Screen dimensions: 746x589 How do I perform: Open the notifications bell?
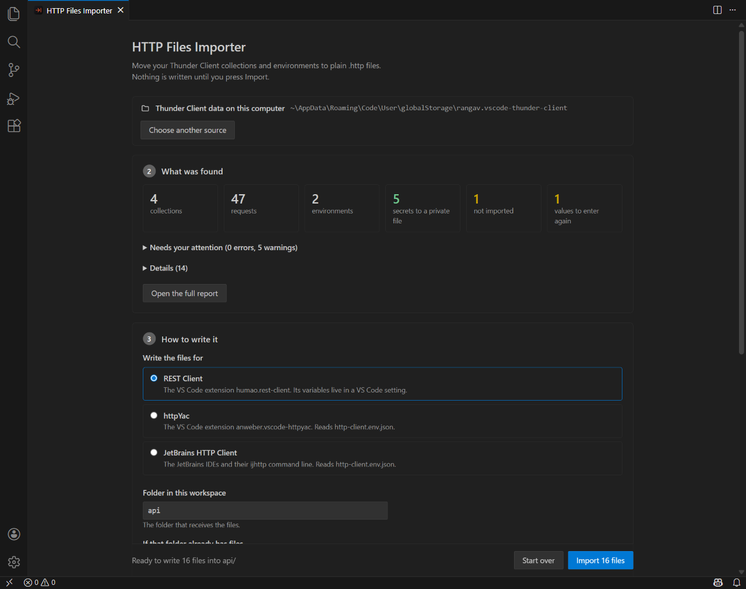point(737,583)
